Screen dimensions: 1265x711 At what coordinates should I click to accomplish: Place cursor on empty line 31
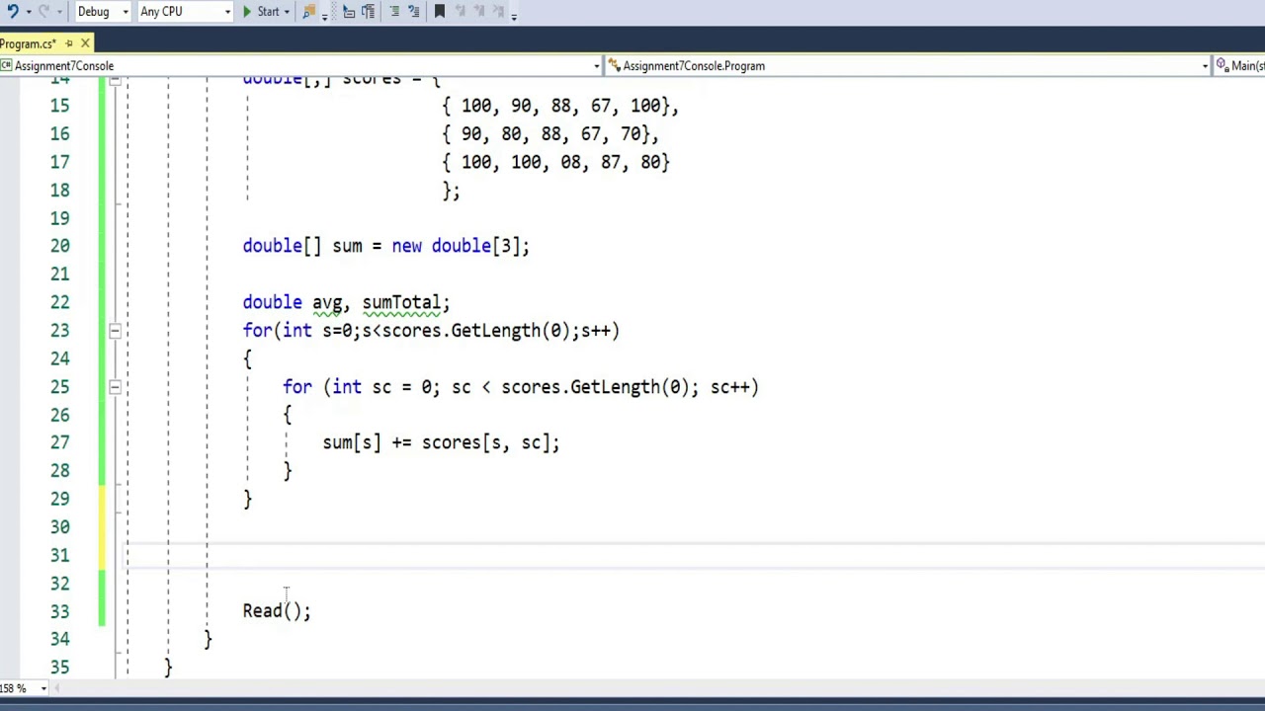coord(692,556)
